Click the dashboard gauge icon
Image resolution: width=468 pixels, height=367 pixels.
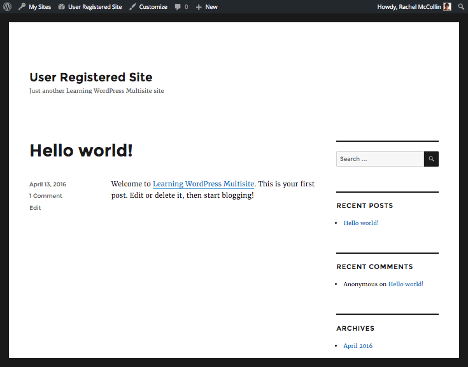62,6
